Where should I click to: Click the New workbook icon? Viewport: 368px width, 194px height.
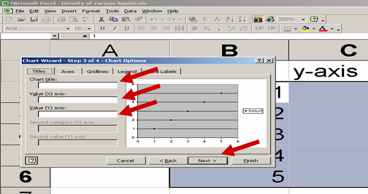tap(10, 20)
